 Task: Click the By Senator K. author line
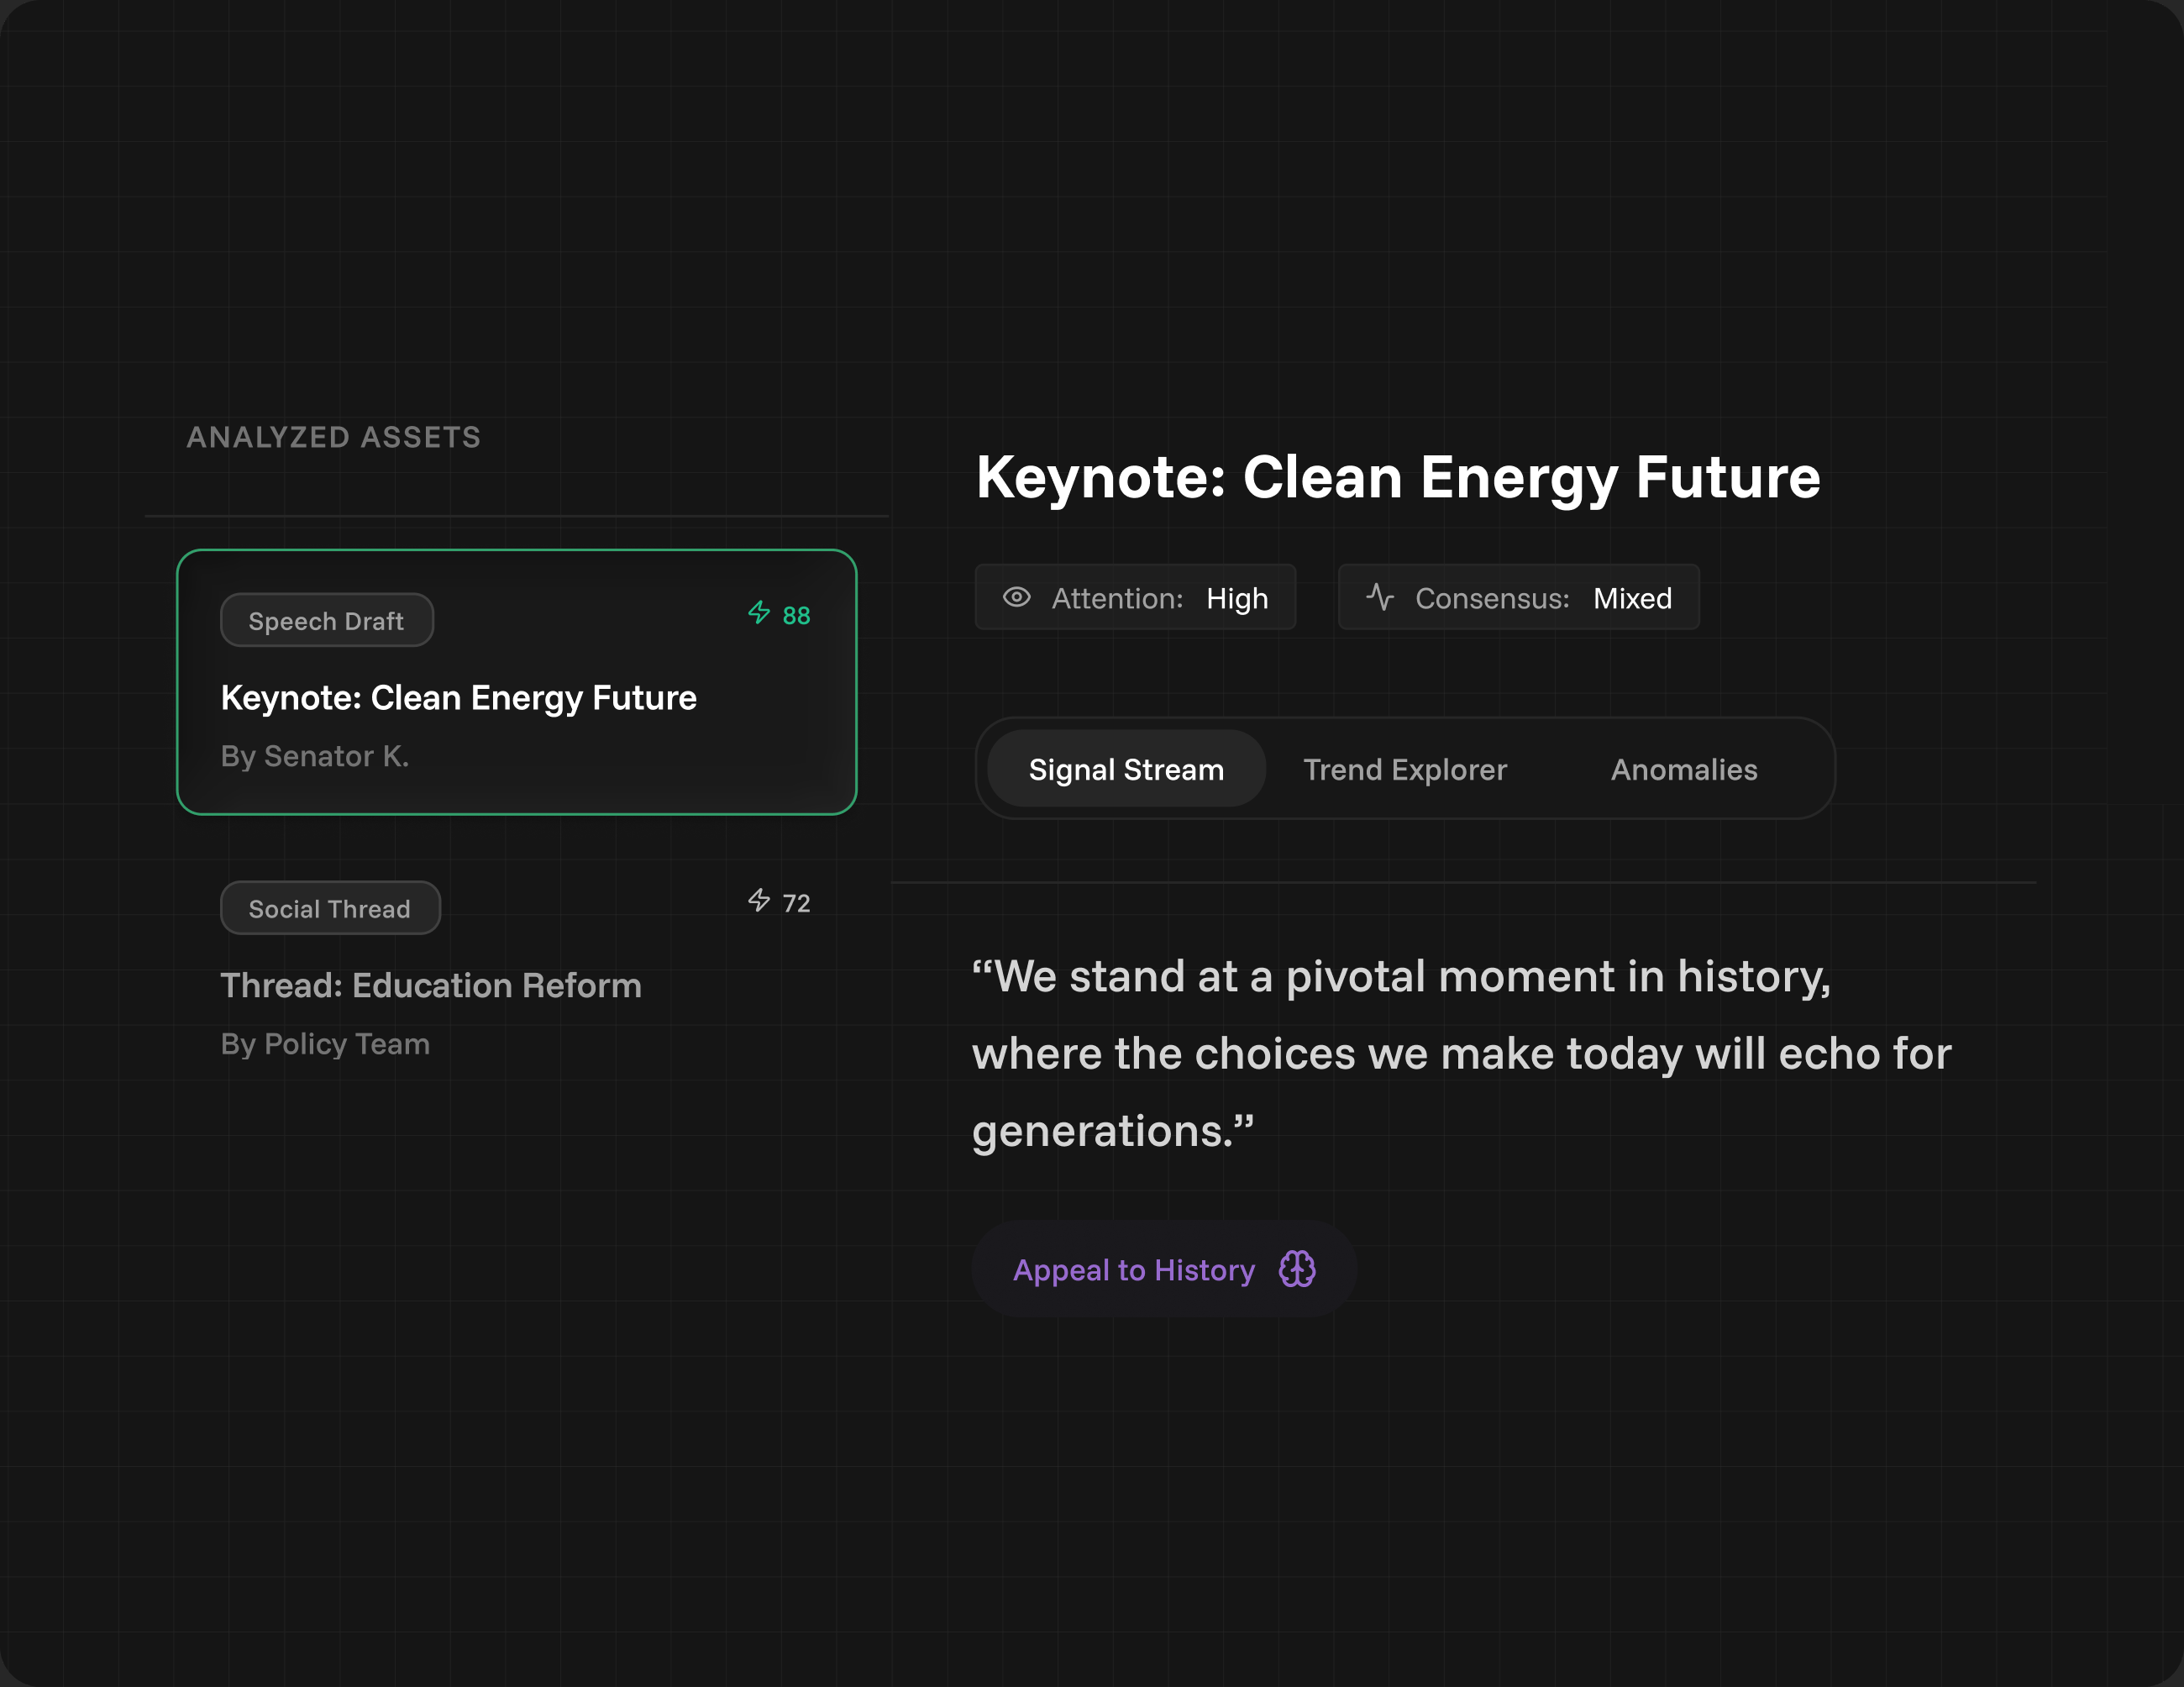315,757
